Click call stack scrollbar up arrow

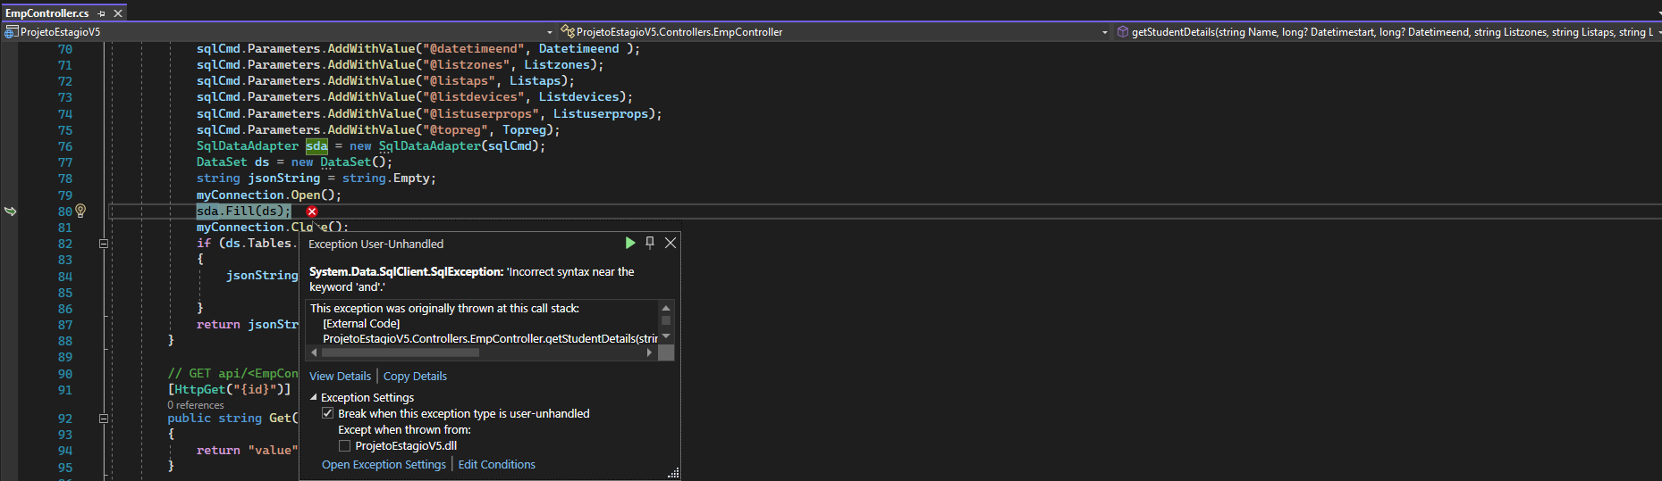666,308
